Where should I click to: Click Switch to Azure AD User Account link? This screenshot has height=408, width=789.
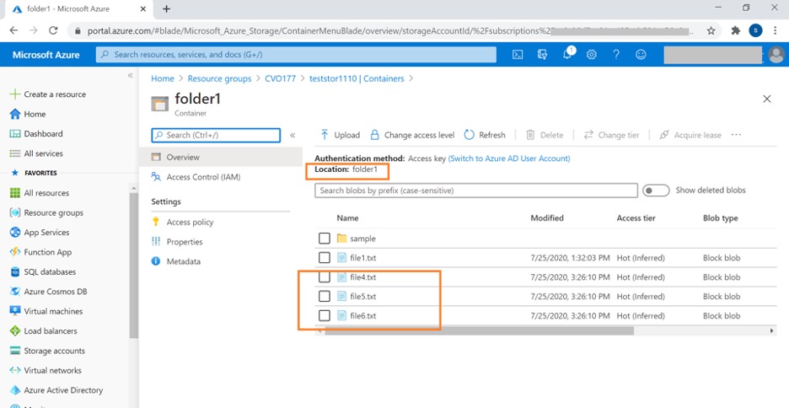coord(509,158)
